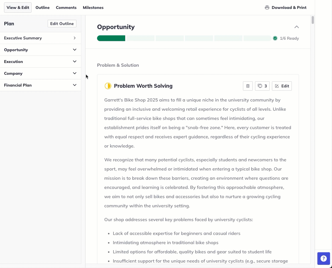Screen dimensions: 332x268
Task: Open the Opportunity sidebar chevron
Action: [74, 50]
